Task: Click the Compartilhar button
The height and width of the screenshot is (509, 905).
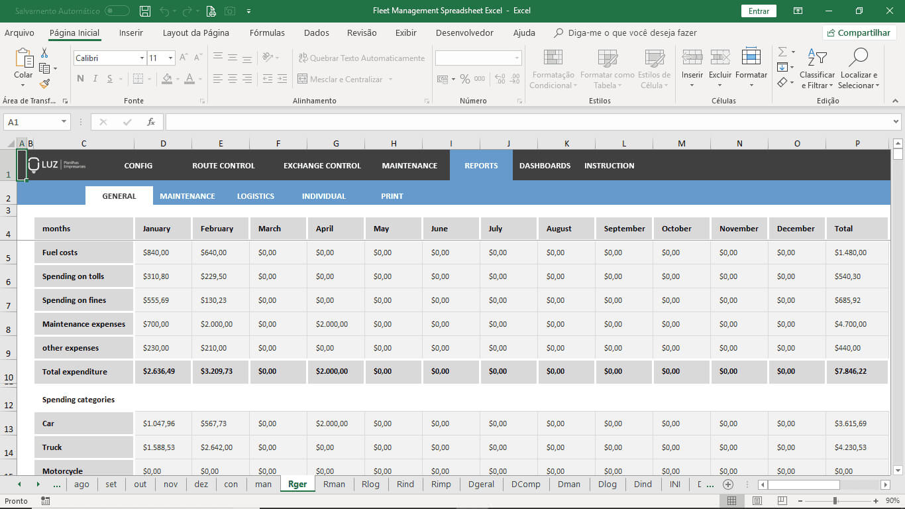Action: click(x=859, y=33)
